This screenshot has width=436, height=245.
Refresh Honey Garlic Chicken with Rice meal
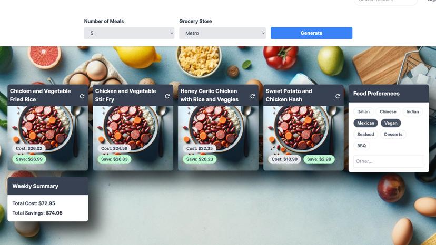coord(252,96)
